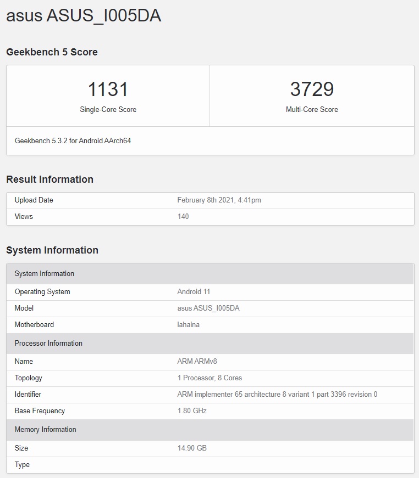Click the base frequency value 1.80 GHz

tap(192, 411)
